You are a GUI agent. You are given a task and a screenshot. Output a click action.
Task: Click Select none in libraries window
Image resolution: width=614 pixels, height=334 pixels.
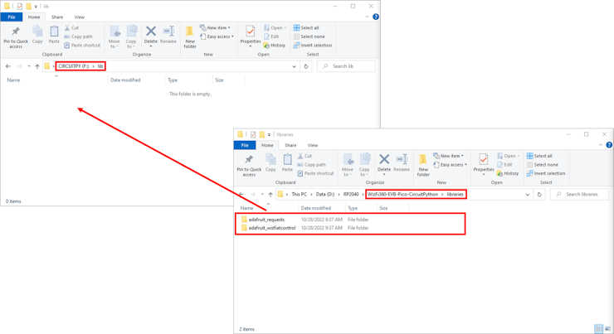543,165
